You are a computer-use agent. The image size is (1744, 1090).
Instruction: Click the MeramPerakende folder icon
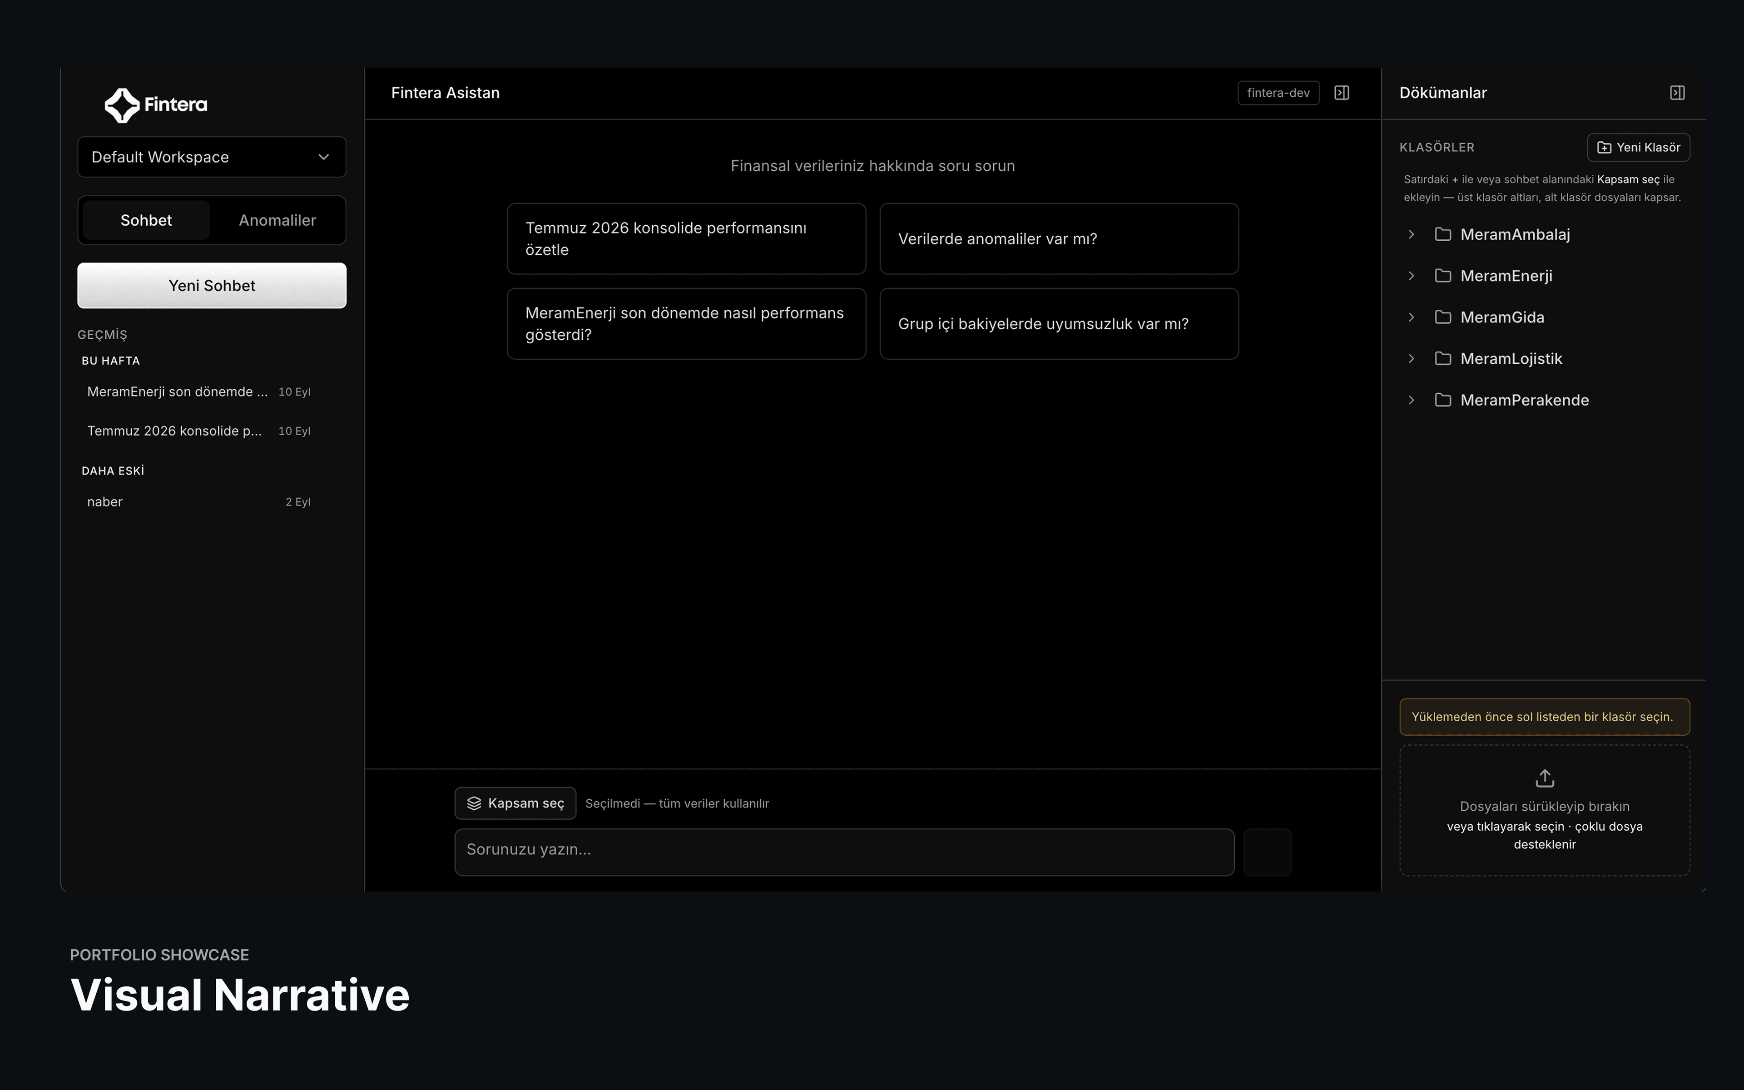coord(1442,400)
